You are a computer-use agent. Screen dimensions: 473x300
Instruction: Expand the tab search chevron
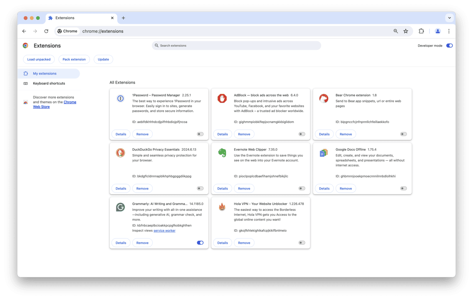tap(450, 18)
